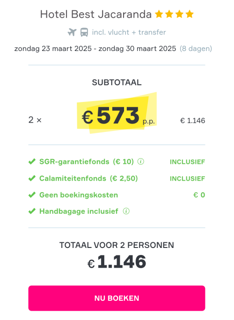234x320 pixels.
Task: Open SGR-garantiefonds info icon
Action: pyautogui.click(x=141, y=161)
